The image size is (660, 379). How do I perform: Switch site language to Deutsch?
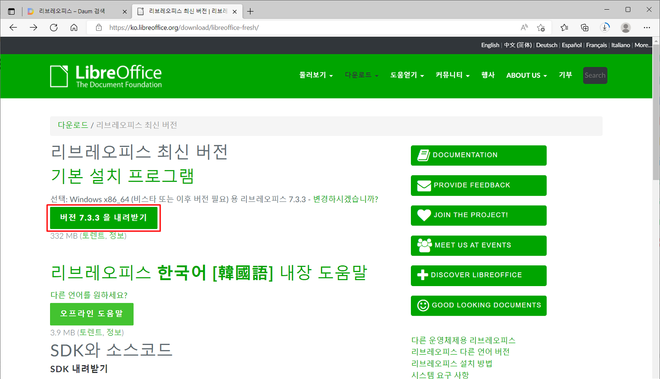tap(546, 45)
